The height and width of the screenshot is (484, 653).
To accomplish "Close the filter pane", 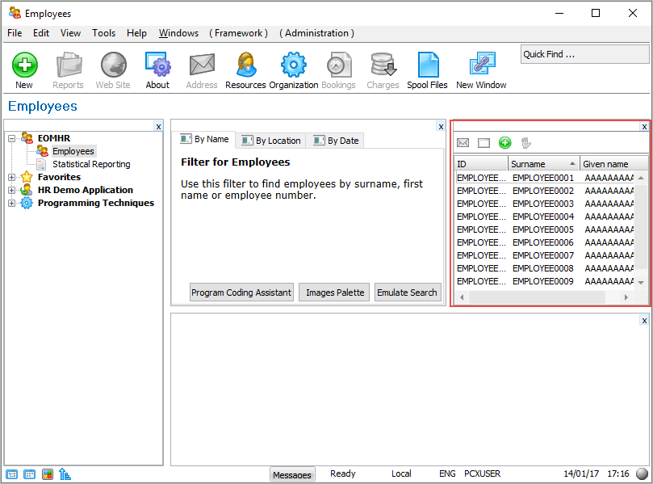I will [x=441, y=126].
